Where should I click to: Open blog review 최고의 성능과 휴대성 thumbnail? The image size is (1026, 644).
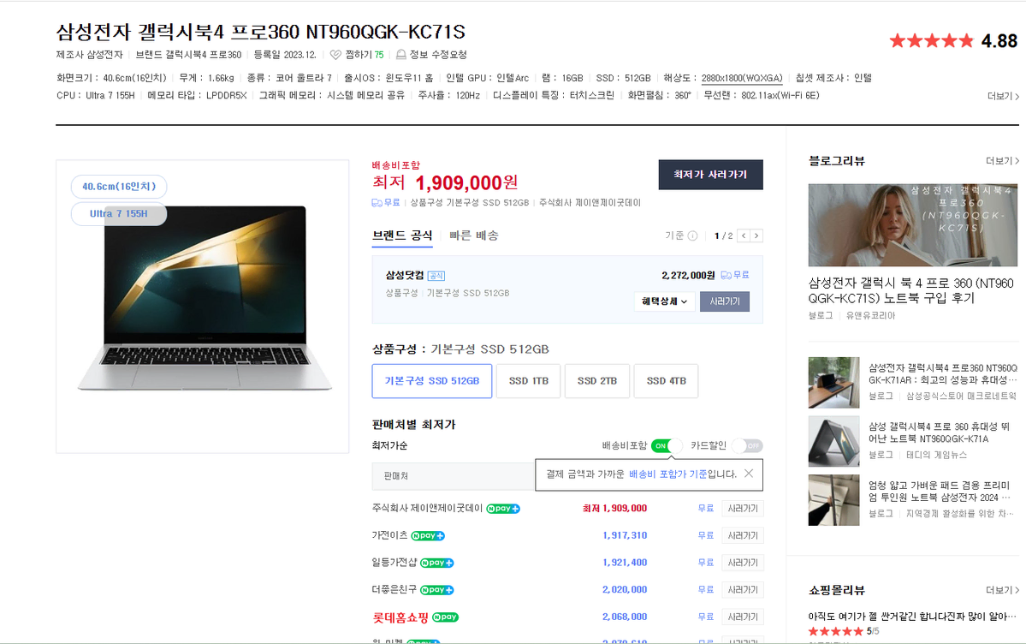coord(833,383)
